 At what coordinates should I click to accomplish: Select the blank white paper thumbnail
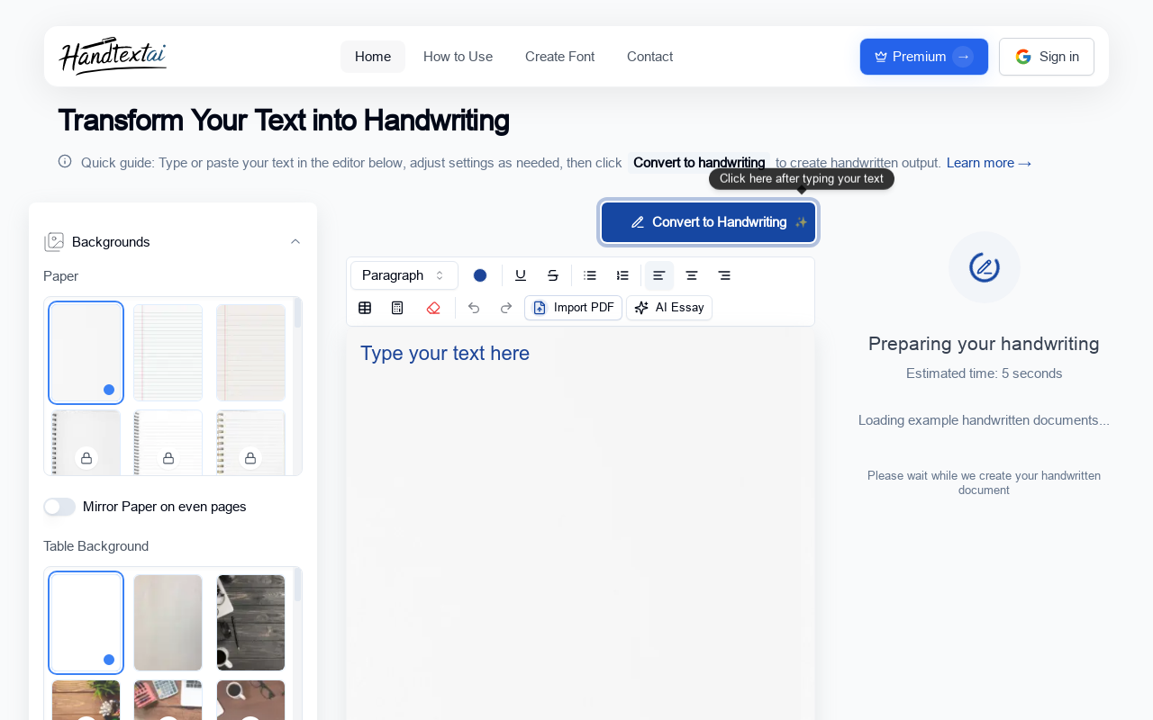86,353
